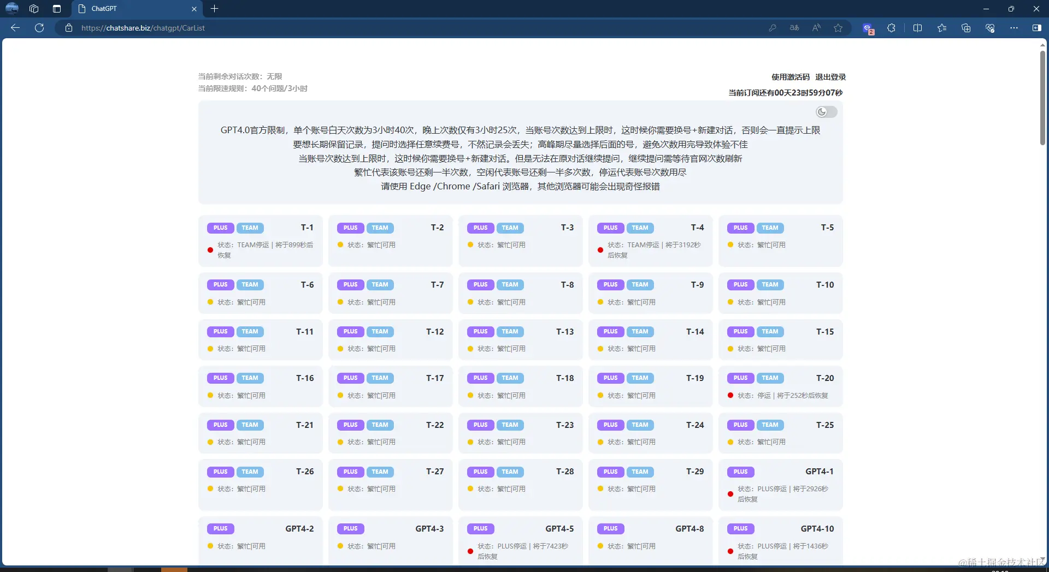Pick the GPT4-10 account card
Image resolution: width=1049 pixels, height=572 pixels.
781,540
